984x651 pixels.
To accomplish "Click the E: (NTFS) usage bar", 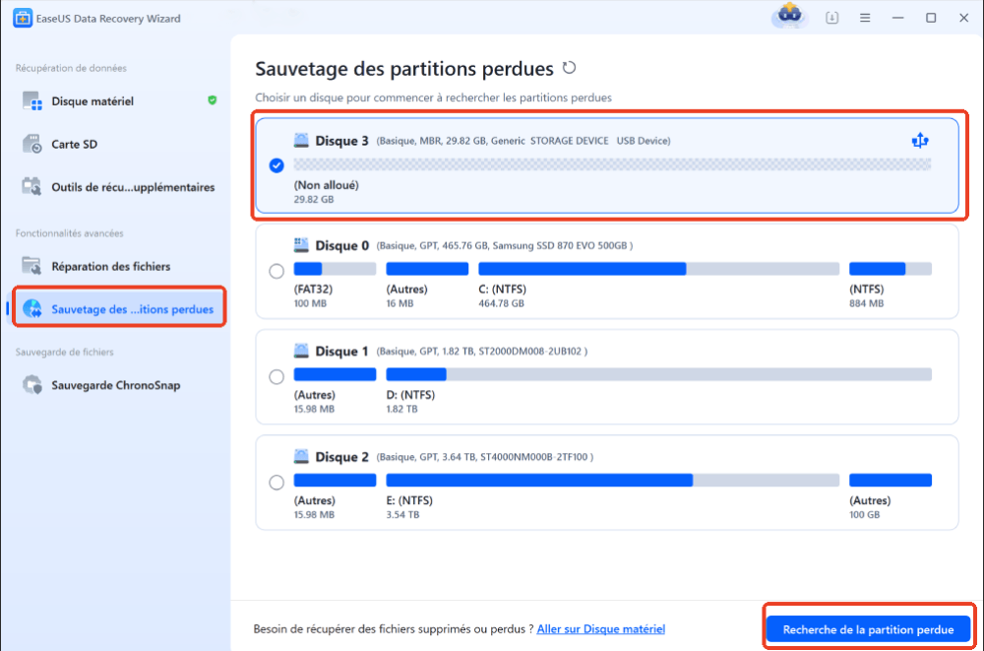I will (612, 480).
